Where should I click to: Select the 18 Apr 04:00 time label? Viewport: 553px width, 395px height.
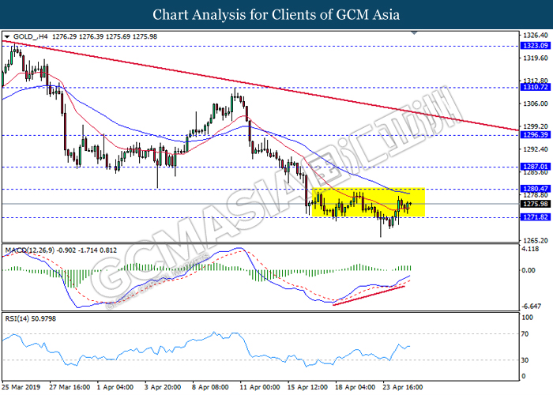pyautogui.click(x=355, y=387)
